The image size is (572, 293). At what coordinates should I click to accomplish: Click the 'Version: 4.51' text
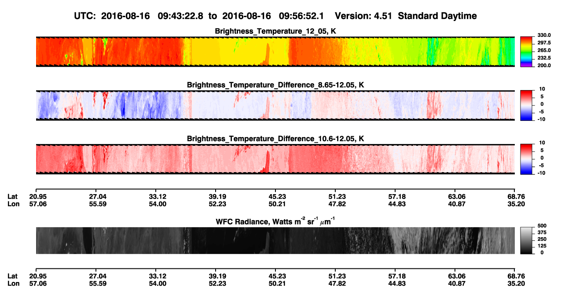[363, 16]
